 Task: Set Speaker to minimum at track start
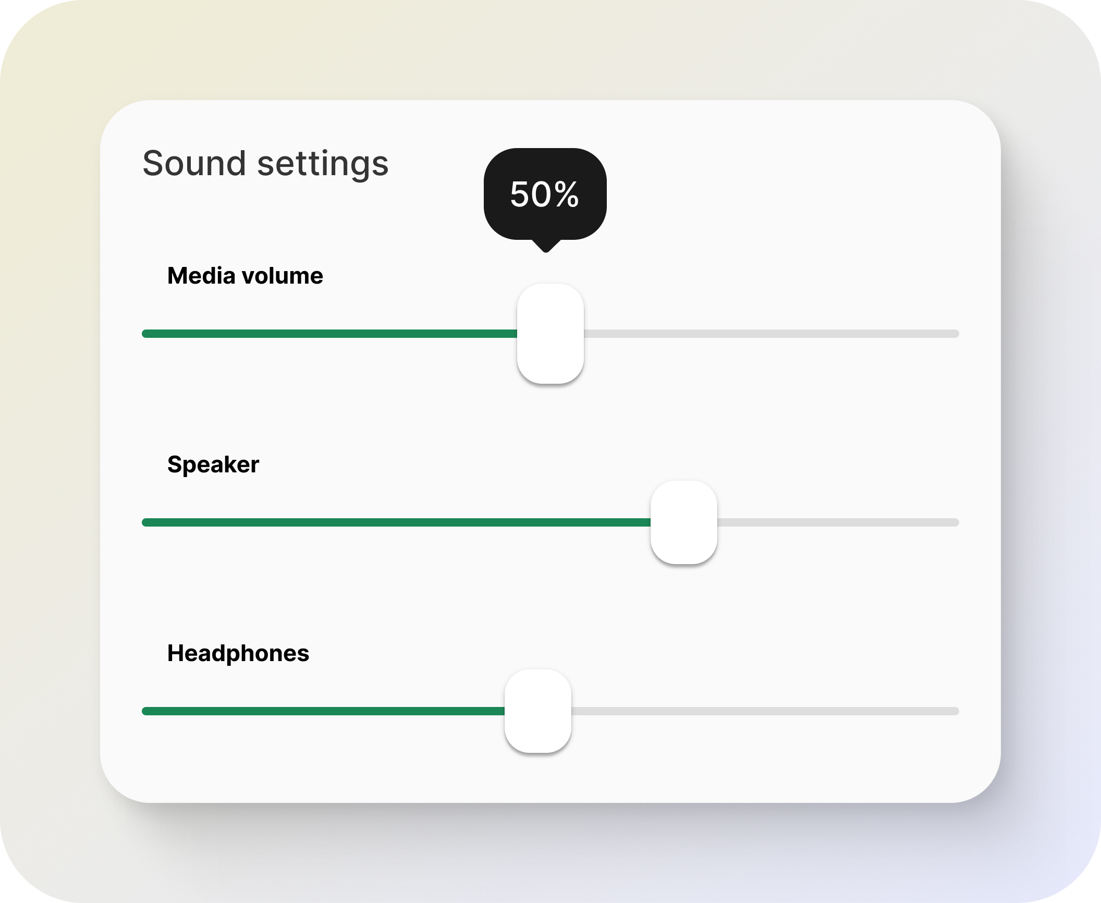click(146, 522)
